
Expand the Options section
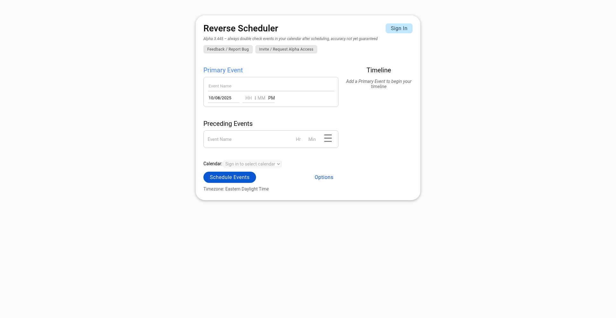pos(324,177)
